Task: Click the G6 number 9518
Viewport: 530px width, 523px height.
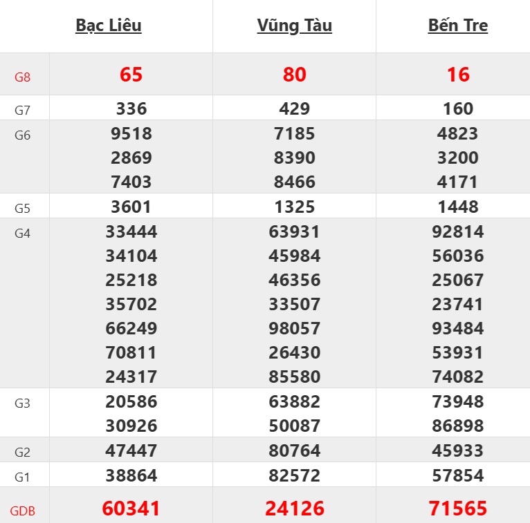Action: pos(131,133)
